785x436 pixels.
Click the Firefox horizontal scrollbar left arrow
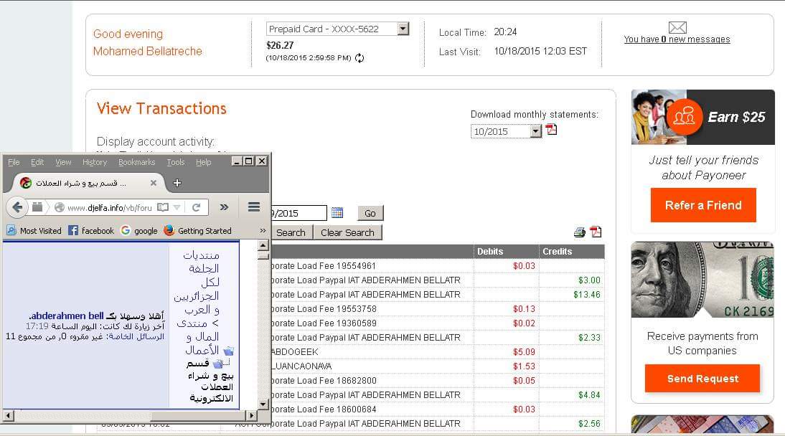pos(8,415)
